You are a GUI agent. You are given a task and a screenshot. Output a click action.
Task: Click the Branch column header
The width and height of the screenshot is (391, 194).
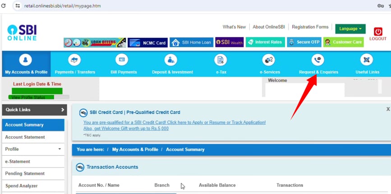162,185
